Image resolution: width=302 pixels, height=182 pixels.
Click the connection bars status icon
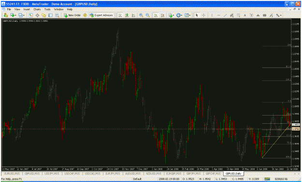(267, 179)
